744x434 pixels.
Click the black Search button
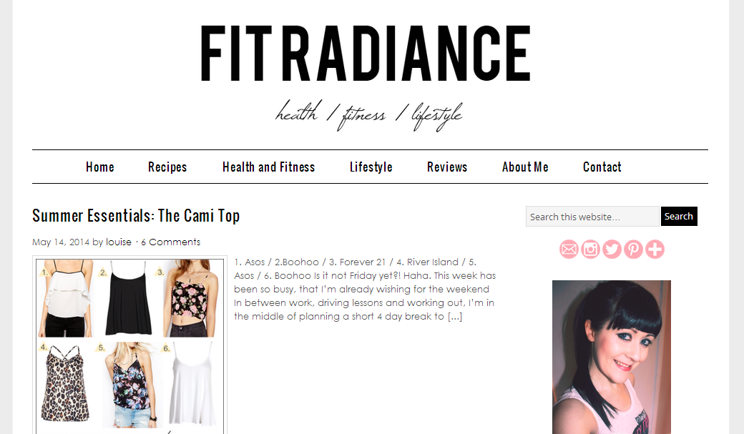tap(679, 217)
